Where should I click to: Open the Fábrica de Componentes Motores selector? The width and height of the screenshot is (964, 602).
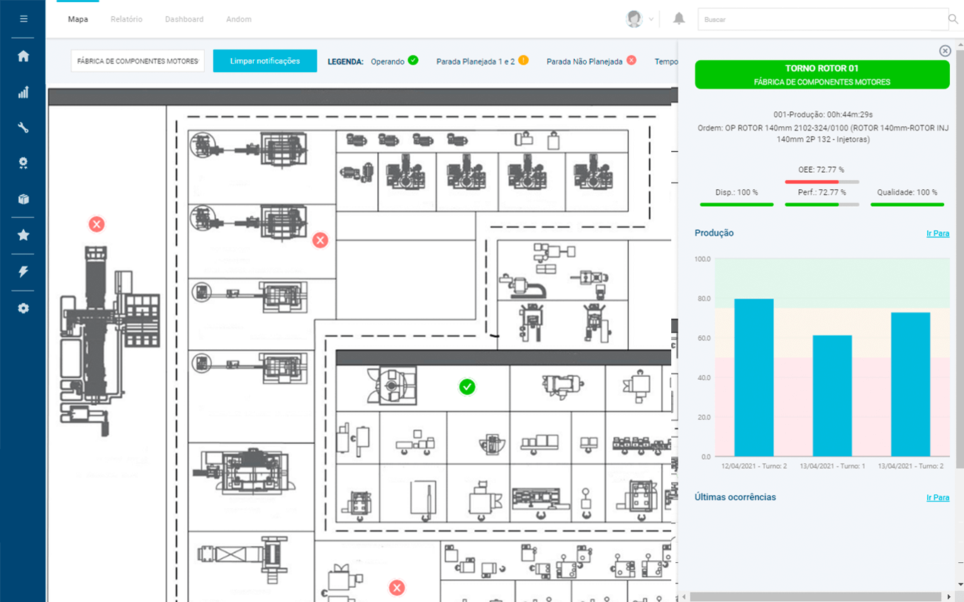coord(138,61)
